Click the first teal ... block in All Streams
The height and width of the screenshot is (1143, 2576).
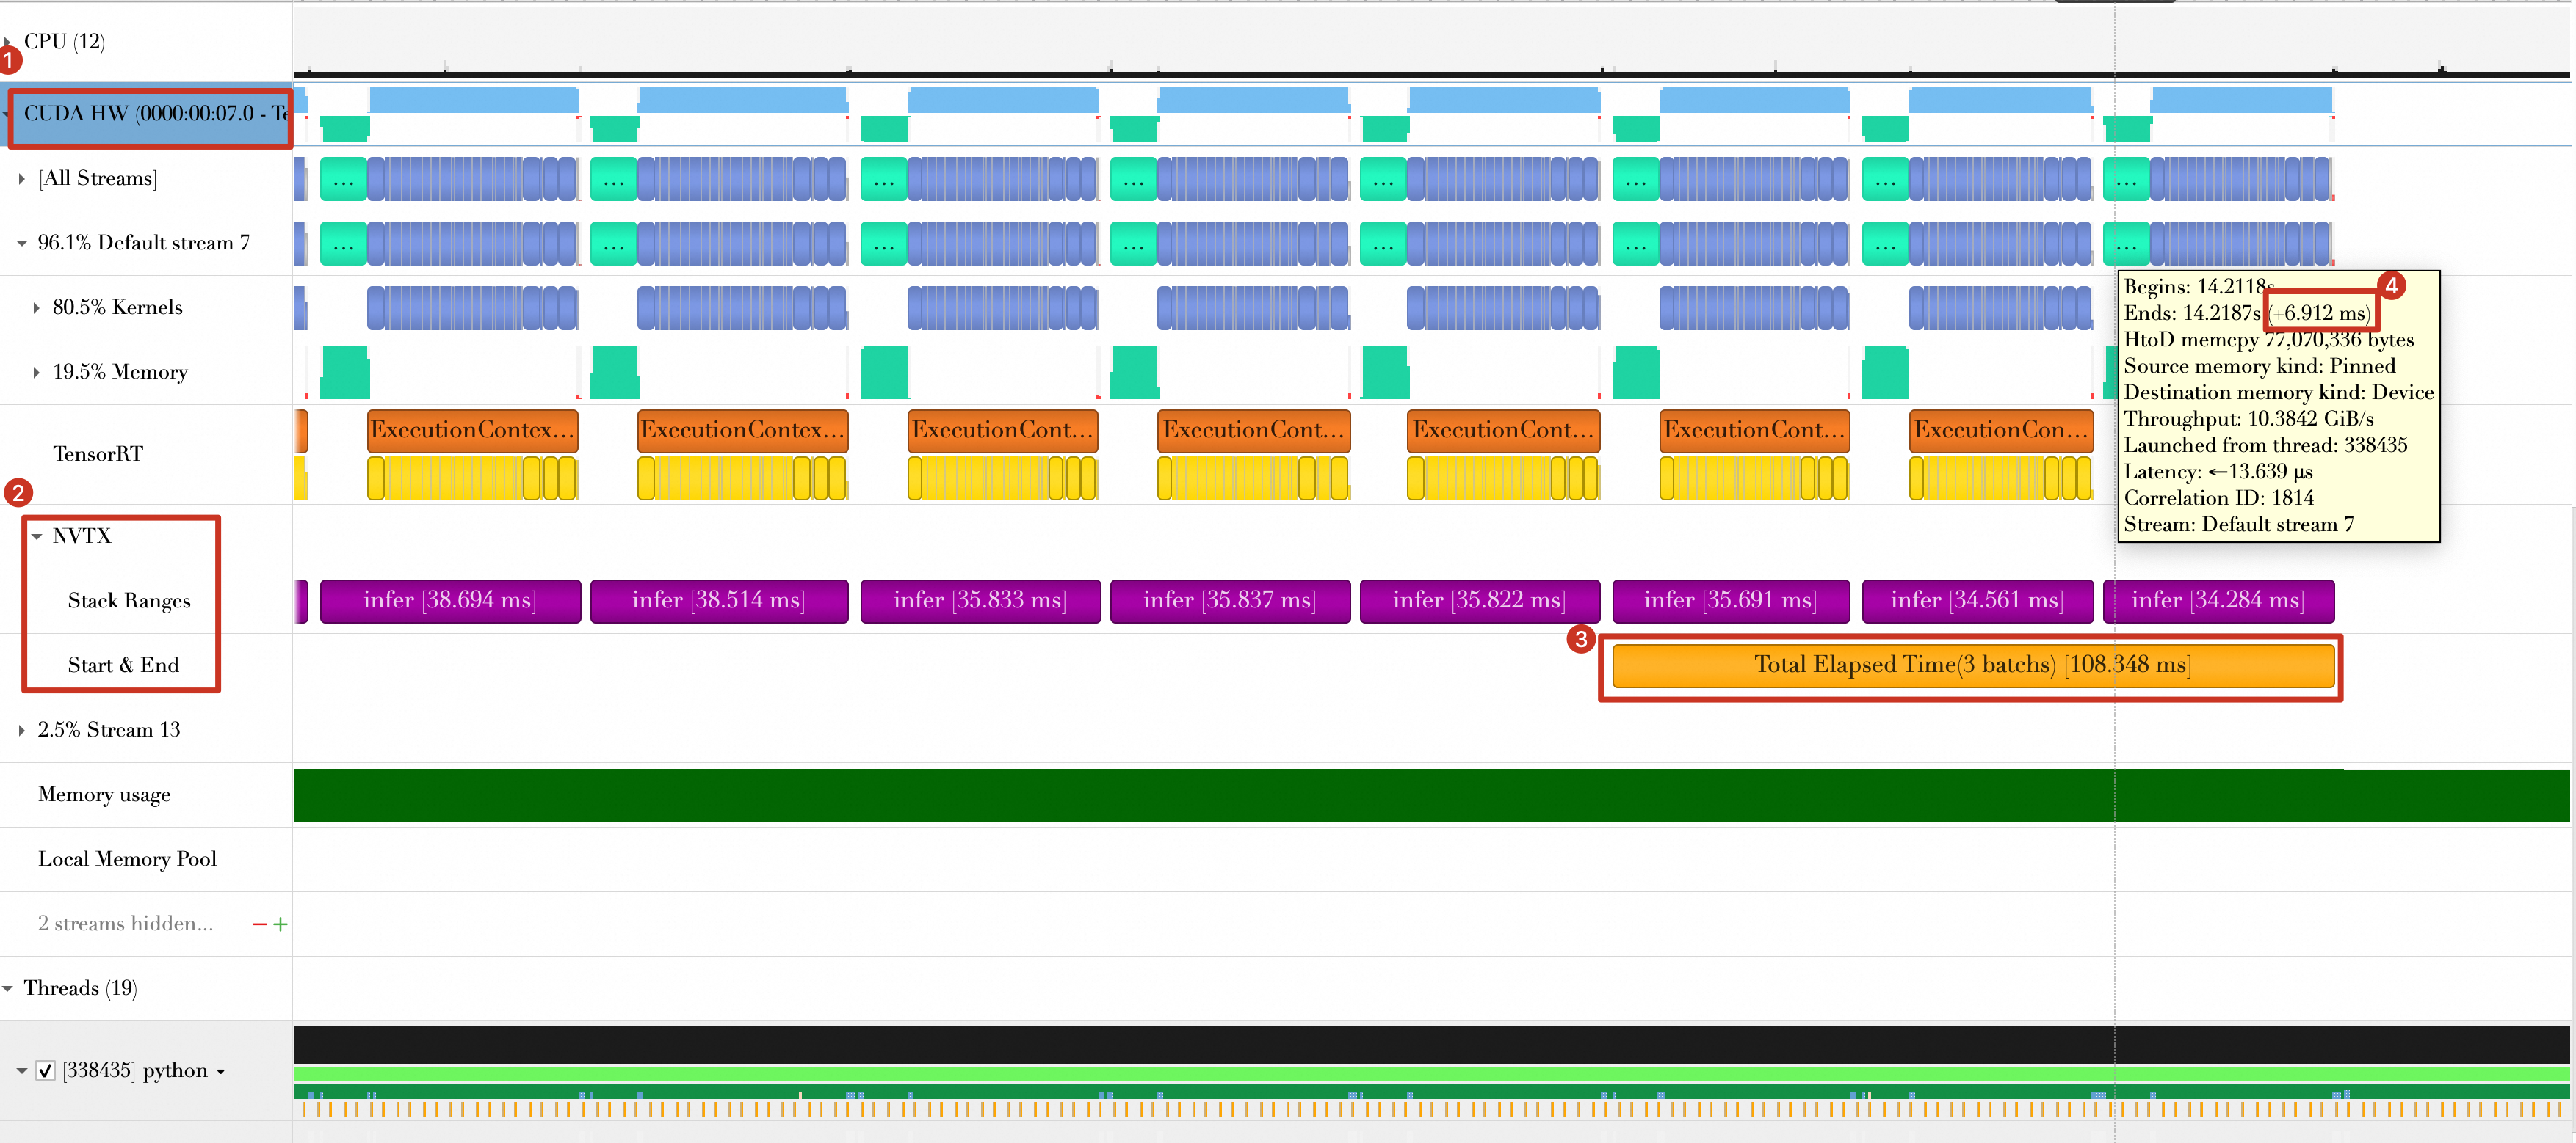coord(344,179)
